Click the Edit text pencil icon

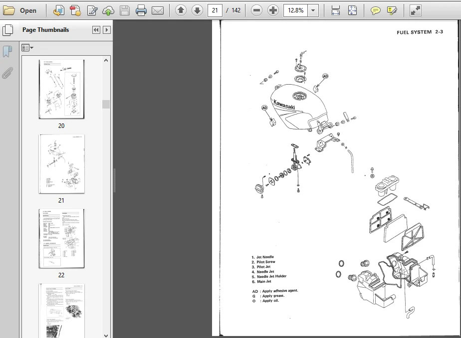tap(92, 10)
